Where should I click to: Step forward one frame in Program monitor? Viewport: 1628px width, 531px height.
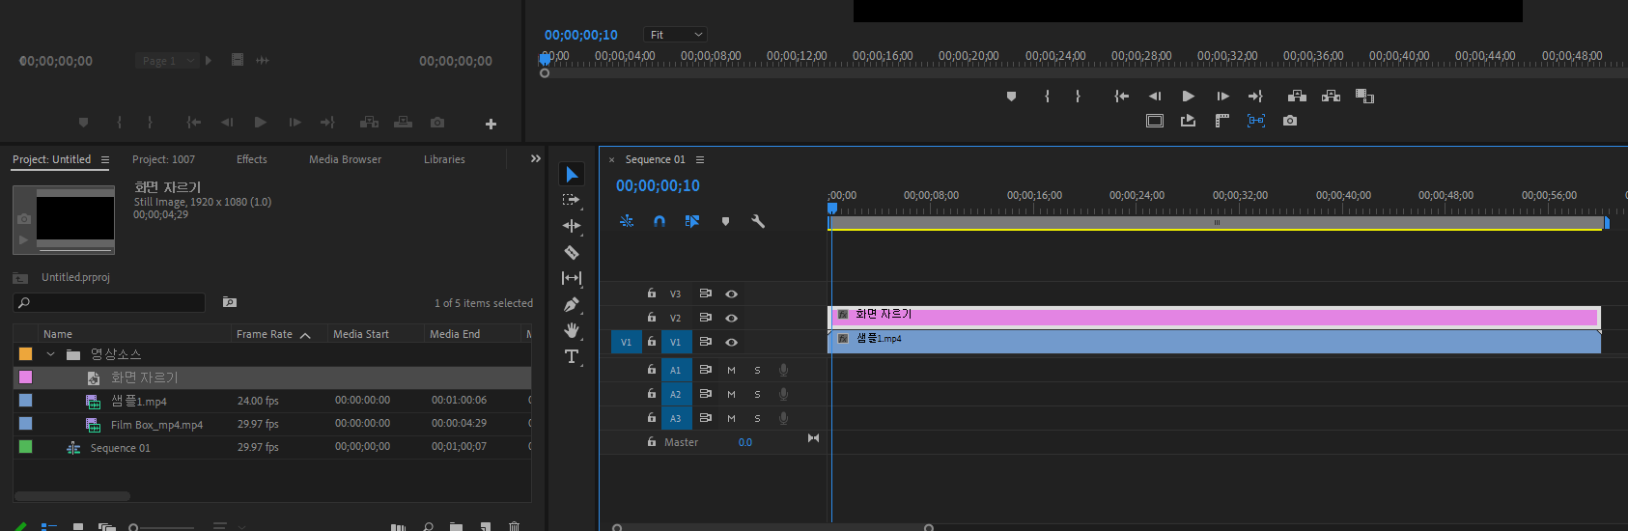1222,96
